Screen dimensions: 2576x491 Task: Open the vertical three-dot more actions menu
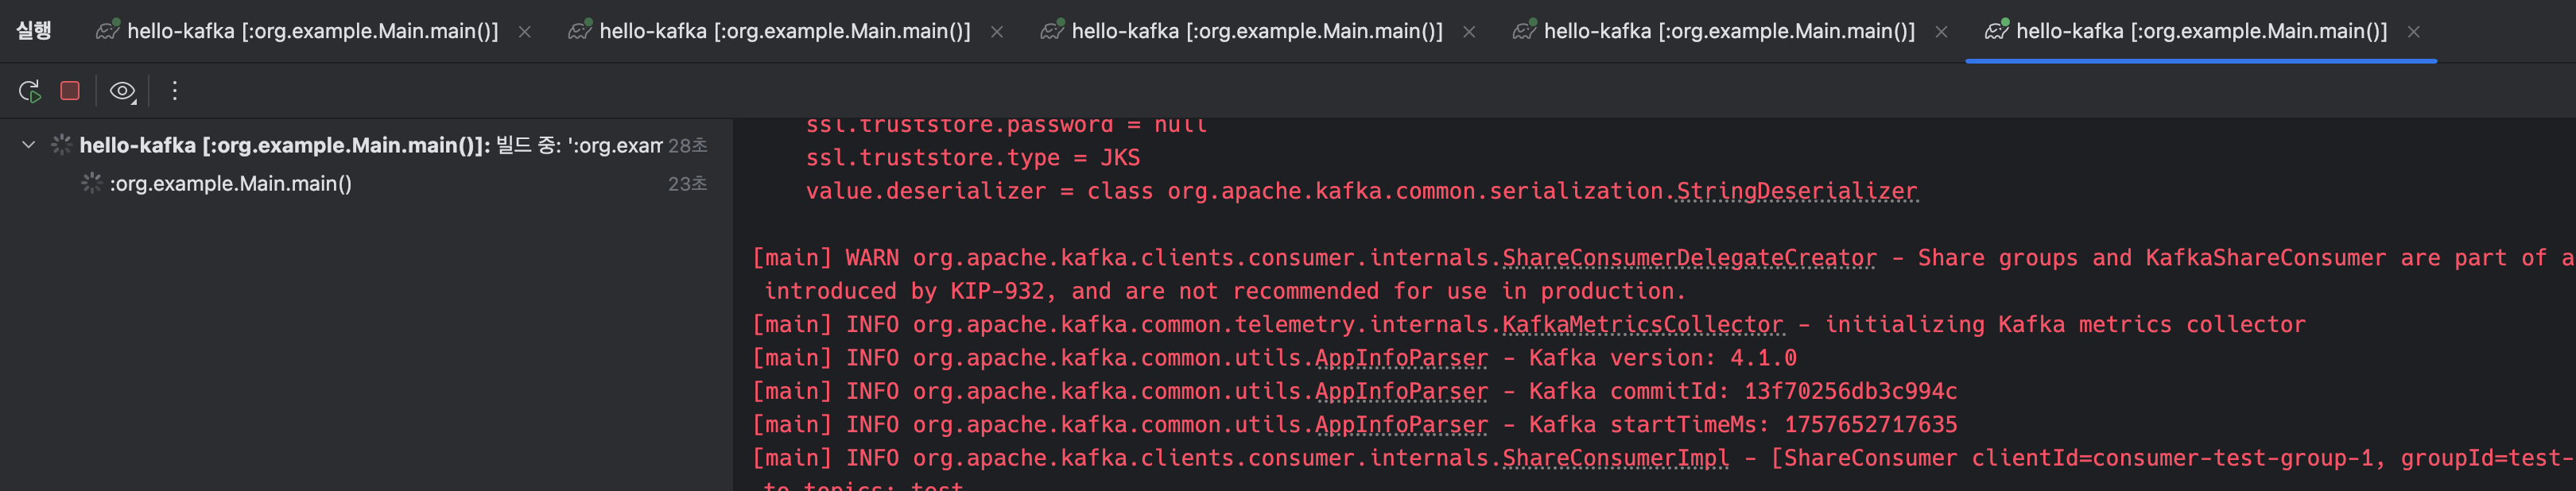(x=175, y=91)
